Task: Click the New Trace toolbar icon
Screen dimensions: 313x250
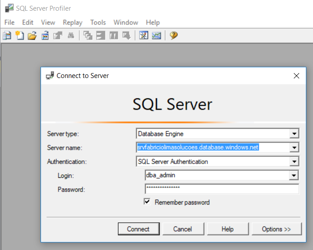Action: pos(7,36)
